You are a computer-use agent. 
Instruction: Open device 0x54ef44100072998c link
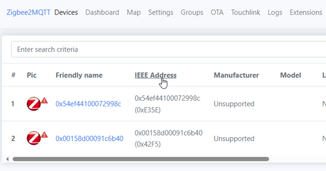coord(88,104)
